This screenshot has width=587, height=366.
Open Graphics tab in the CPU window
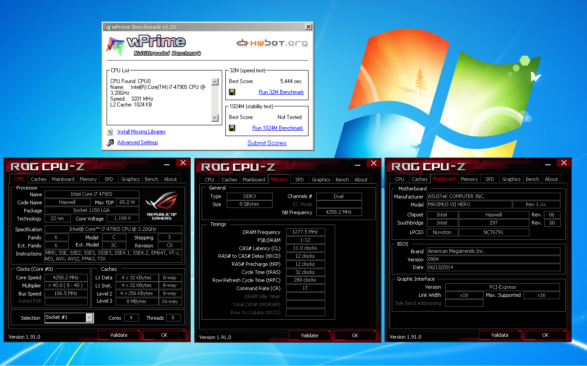pos(130,179)
